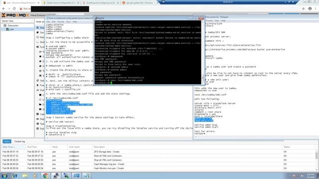Open View menu in the left Notepad
This screenshot has height=179, width=319.
(68, 22)
